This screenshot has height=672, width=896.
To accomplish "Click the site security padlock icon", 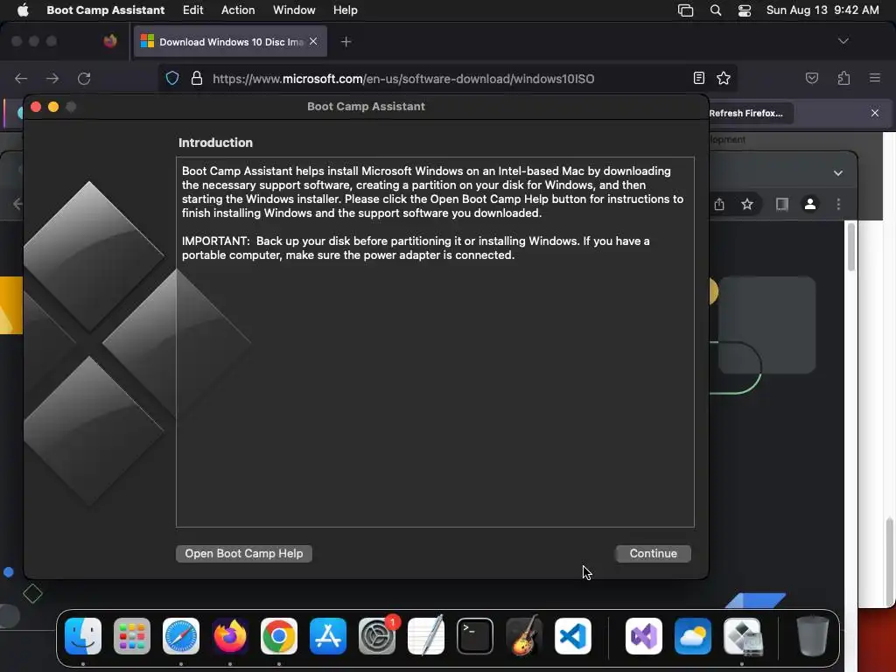I will (x=197, y=78).
